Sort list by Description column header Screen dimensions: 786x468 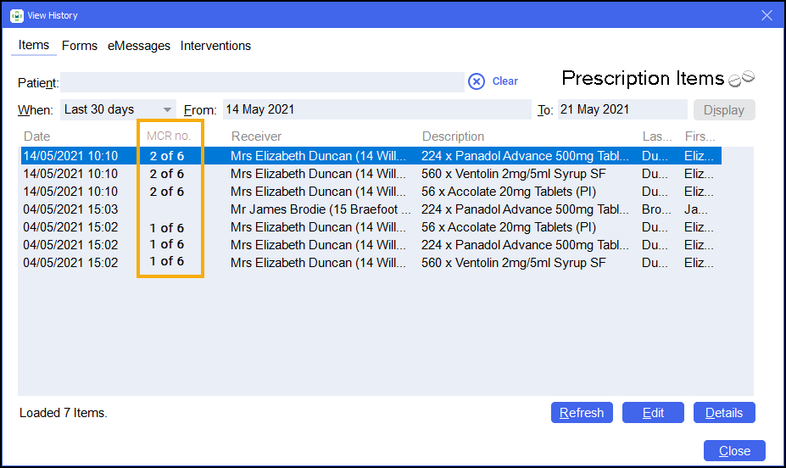click(453, 136)
